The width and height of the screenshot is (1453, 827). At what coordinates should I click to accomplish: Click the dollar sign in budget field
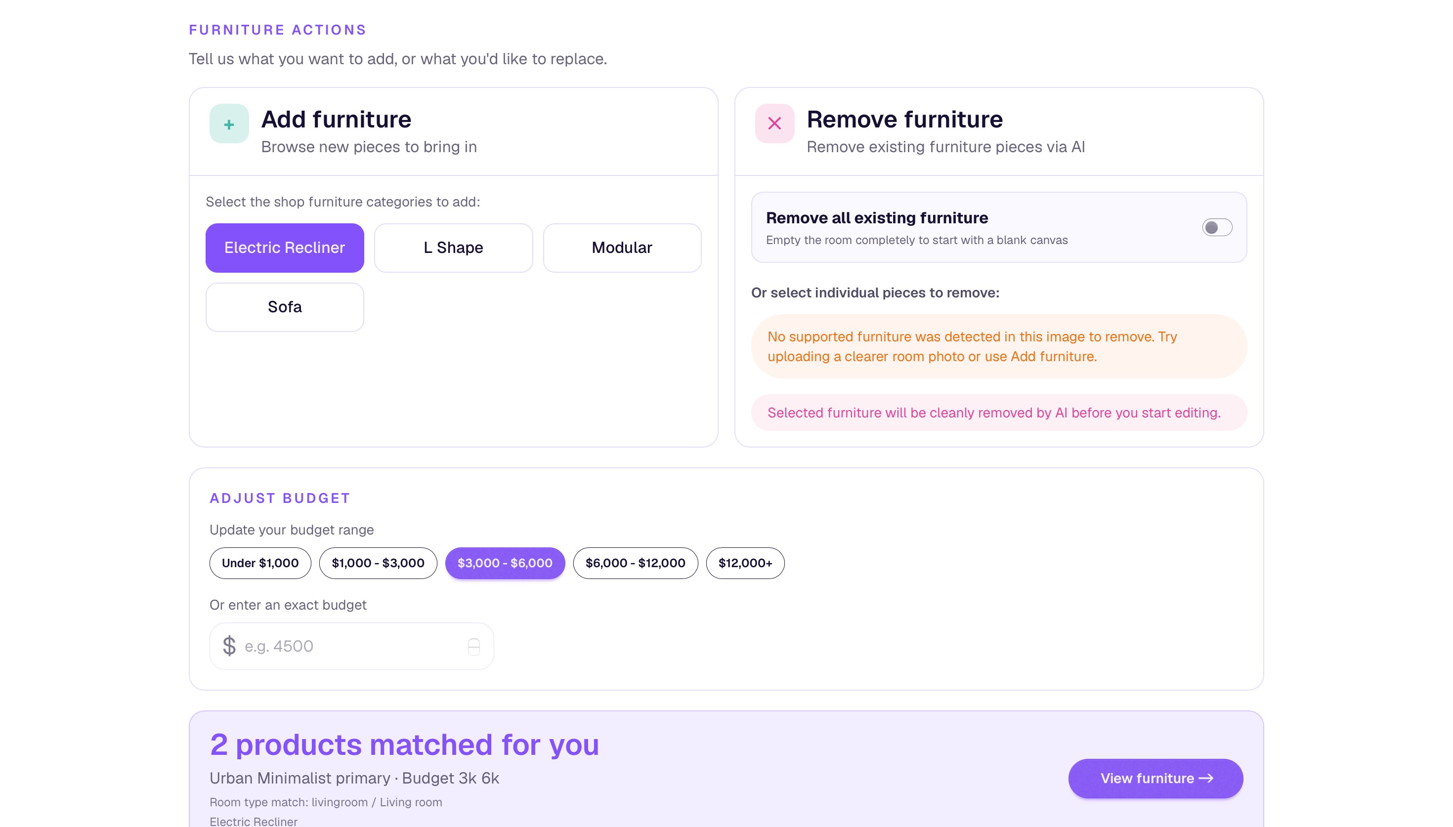coord(229,646)
